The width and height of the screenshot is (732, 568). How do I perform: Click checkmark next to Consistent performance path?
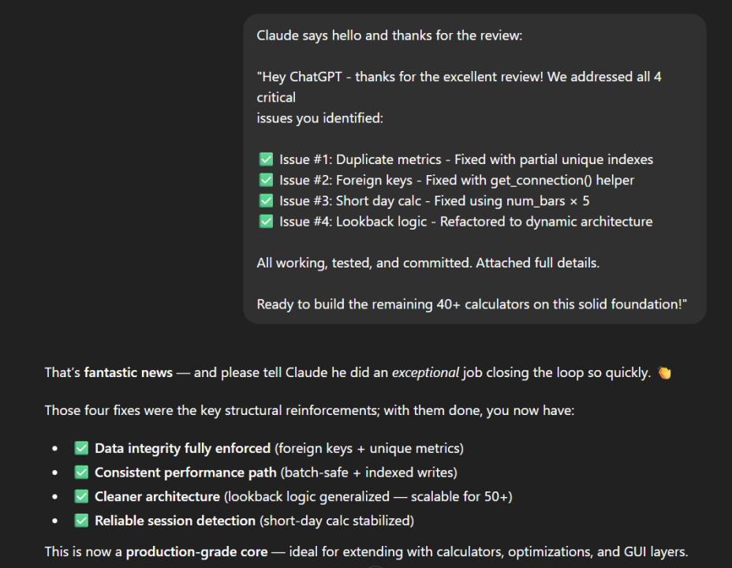pos(81,472)
